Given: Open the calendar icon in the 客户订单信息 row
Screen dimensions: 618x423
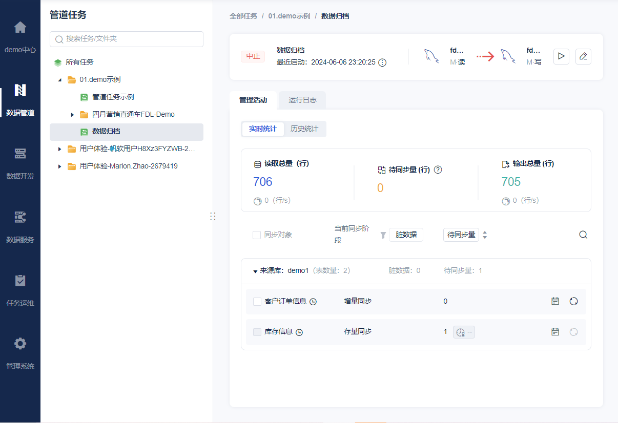Looking at the screenshot, I should pyautogui.click(x=555, y=301).
